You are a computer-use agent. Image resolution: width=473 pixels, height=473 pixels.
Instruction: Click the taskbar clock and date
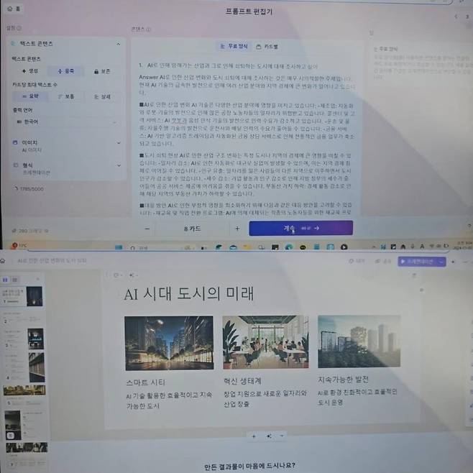[464, 244]
